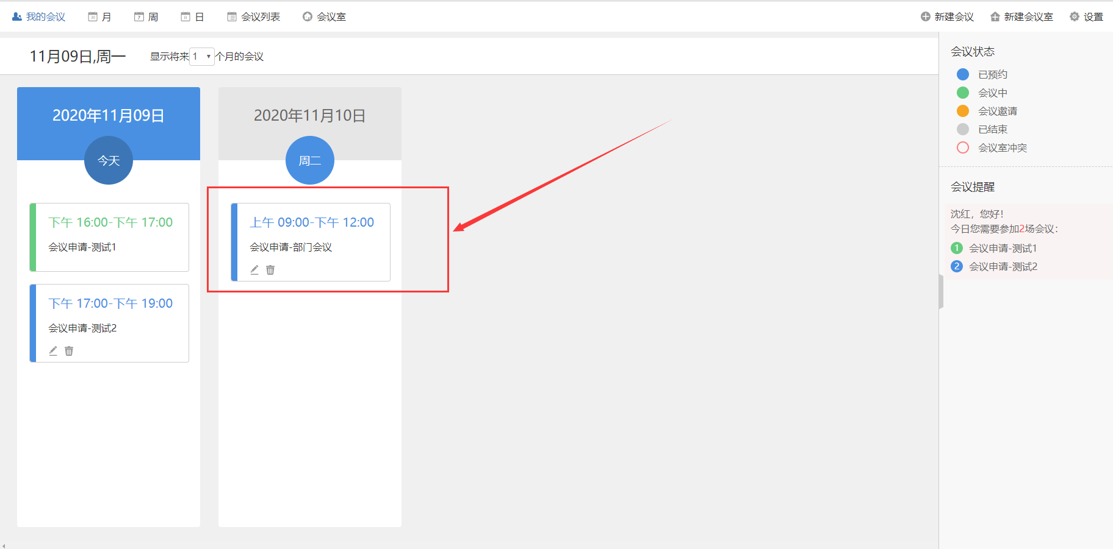Click the 11月09日,周一 date heading
1113x549 pixels.
pos(77,56)
